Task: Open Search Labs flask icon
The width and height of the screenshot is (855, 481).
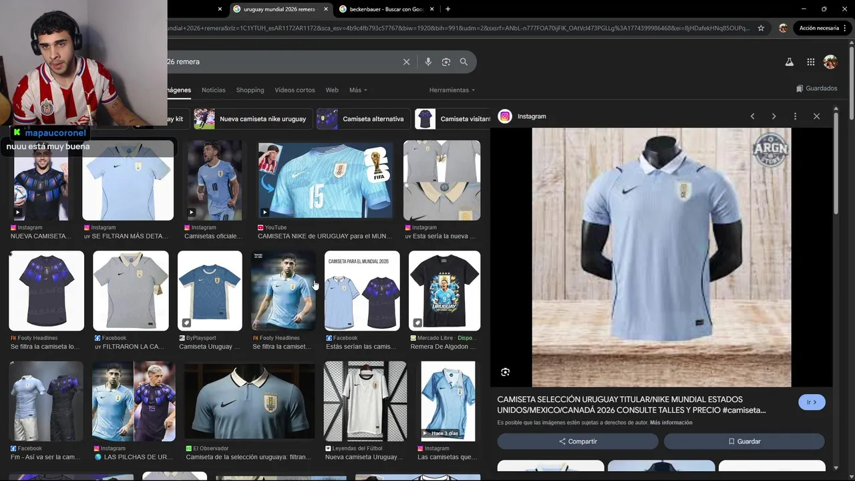Action: pyautogui.click(x=789, y=61)
